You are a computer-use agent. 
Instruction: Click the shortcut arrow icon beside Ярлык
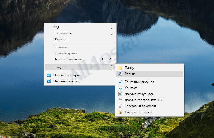[120, 74]
